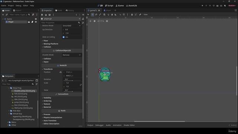
Task: Focus the Filter Properties search field
Action: [61, 23]
